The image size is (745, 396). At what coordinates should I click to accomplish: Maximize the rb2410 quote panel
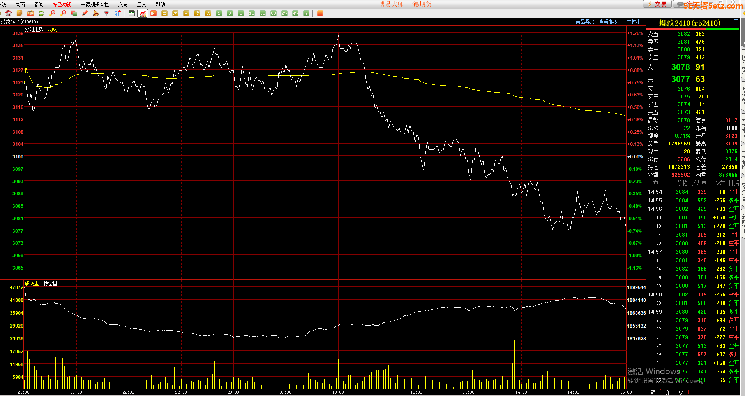click(736, 21)
